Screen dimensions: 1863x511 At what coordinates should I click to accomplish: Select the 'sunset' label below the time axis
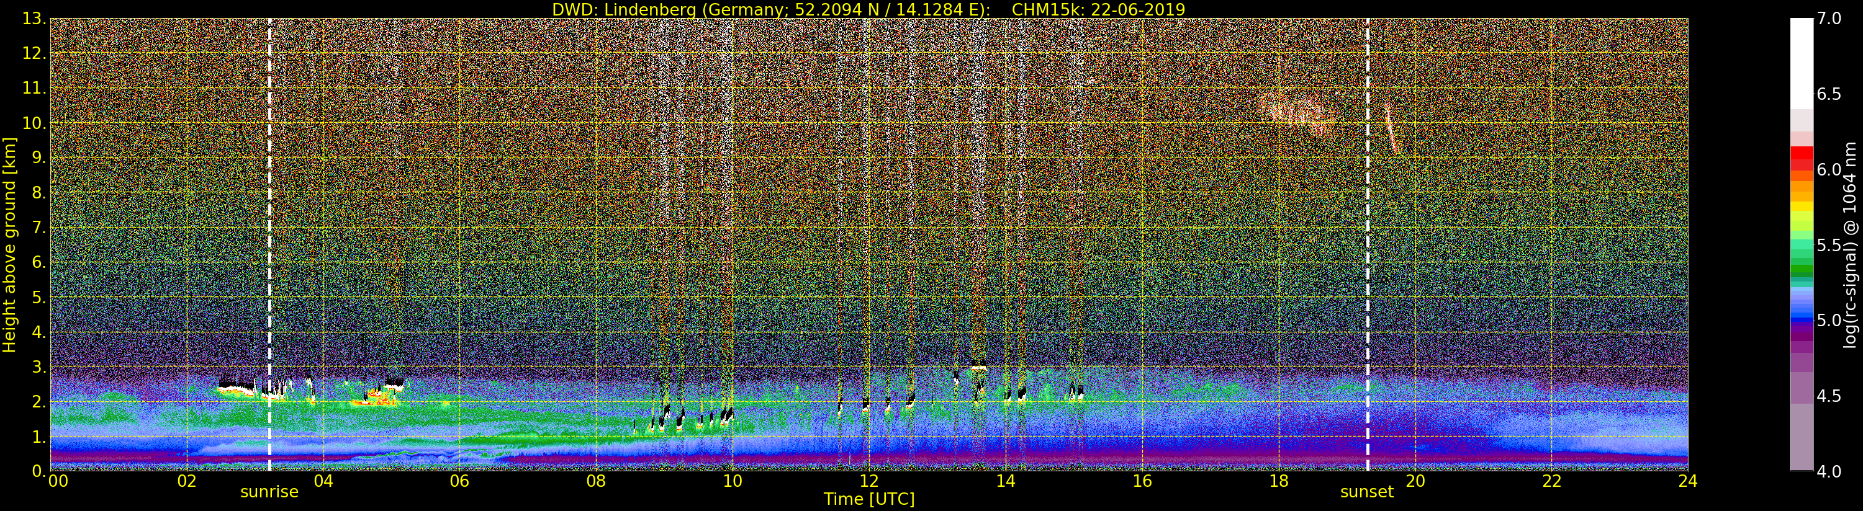click(x=1367, y=492)
